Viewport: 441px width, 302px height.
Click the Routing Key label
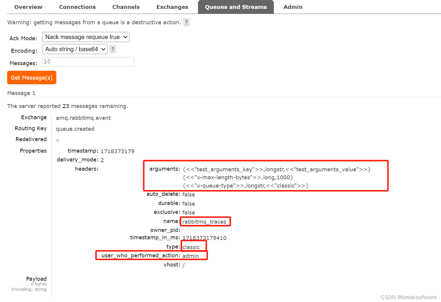[x=31, y=128]
